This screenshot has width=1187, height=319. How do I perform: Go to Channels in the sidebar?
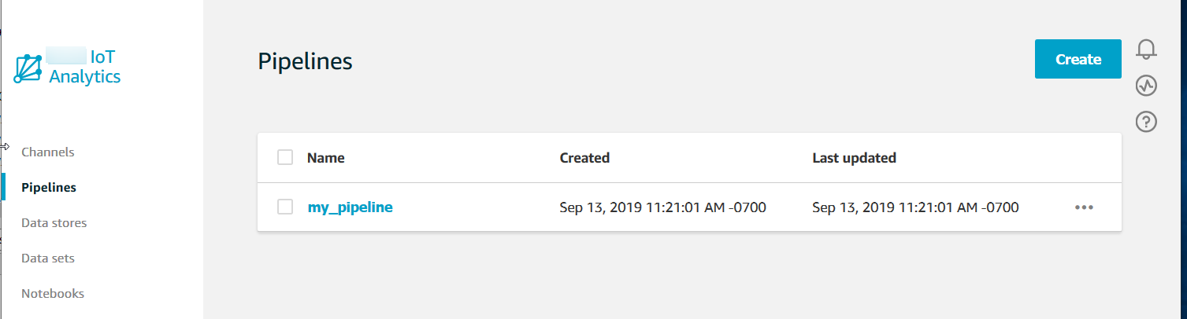tap(48, 152)
